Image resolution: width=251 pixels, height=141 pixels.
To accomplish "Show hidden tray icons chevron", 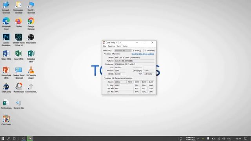I will [198, 138].
